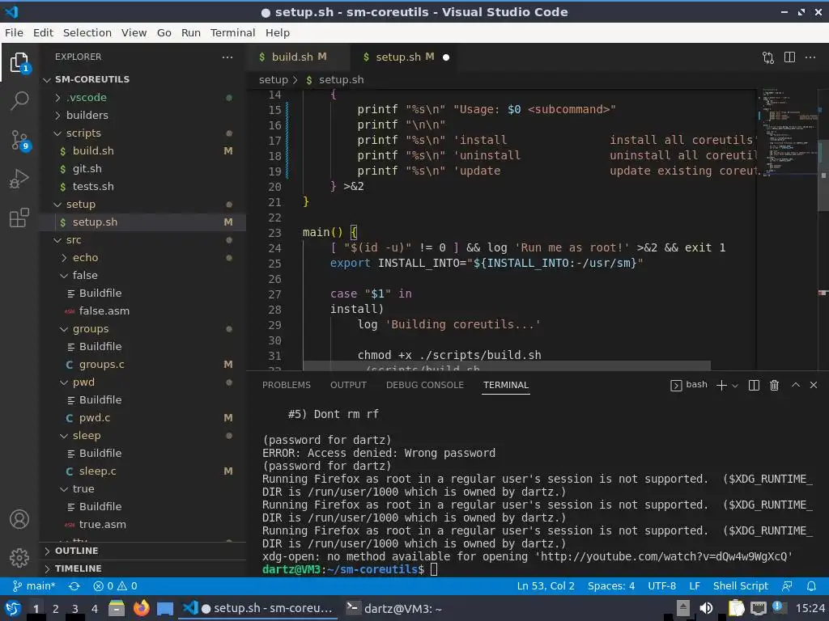Switch to workspace 2 in taskbar

tap(56, 609)
